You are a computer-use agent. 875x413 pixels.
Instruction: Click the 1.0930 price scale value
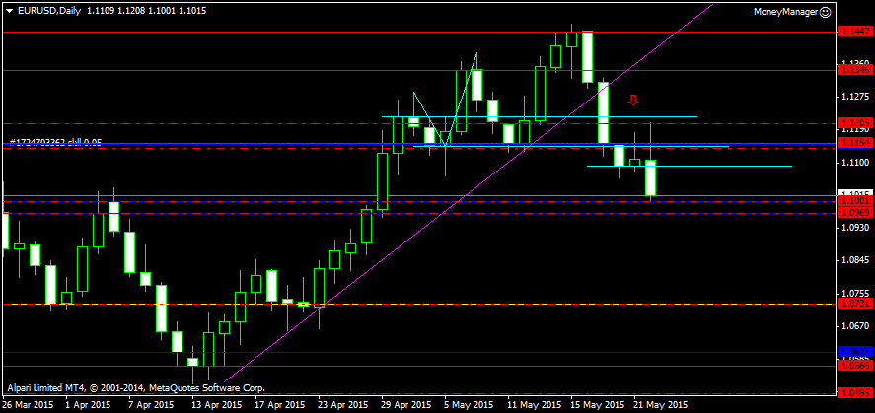click(857, 228)
